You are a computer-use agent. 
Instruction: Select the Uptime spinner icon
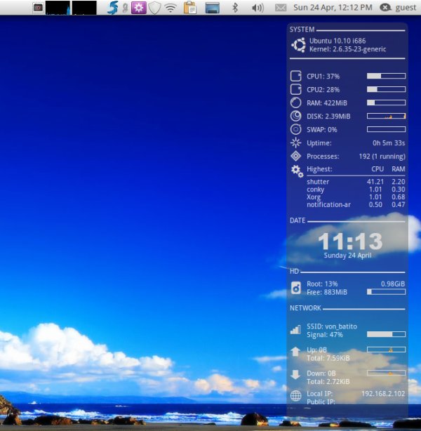coord(296,142)
